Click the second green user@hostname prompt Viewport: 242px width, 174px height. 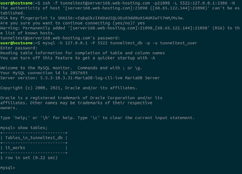point(17,43)
